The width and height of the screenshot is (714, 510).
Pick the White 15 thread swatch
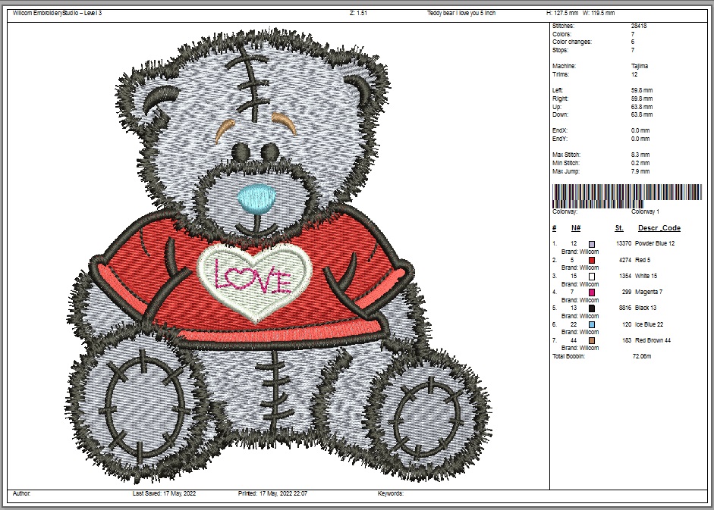tap(592, 276)
